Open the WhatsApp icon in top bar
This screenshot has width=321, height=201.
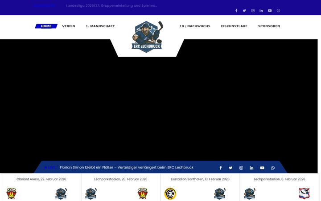(x=278, y=10)
